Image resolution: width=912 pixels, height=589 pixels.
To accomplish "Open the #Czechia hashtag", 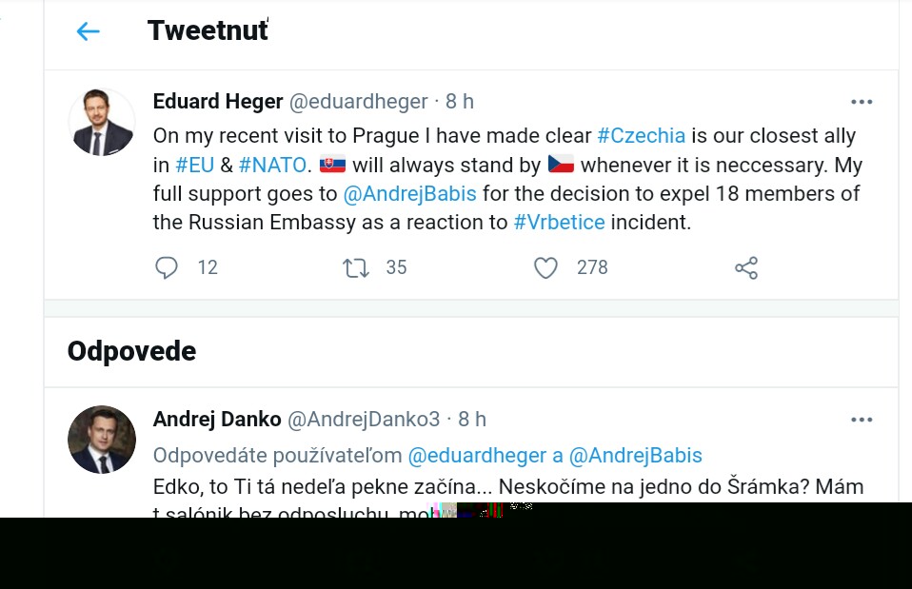I will (642, 136).
